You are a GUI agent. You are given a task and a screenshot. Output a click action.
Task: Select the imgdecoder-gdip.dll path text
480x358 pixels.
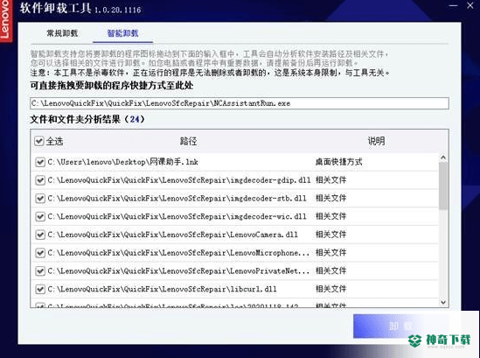tap(179, 180)
